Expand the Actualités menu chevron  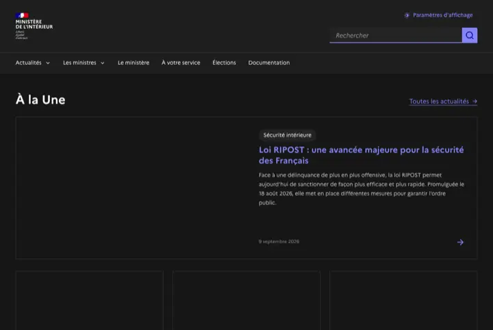click(48, 63)
